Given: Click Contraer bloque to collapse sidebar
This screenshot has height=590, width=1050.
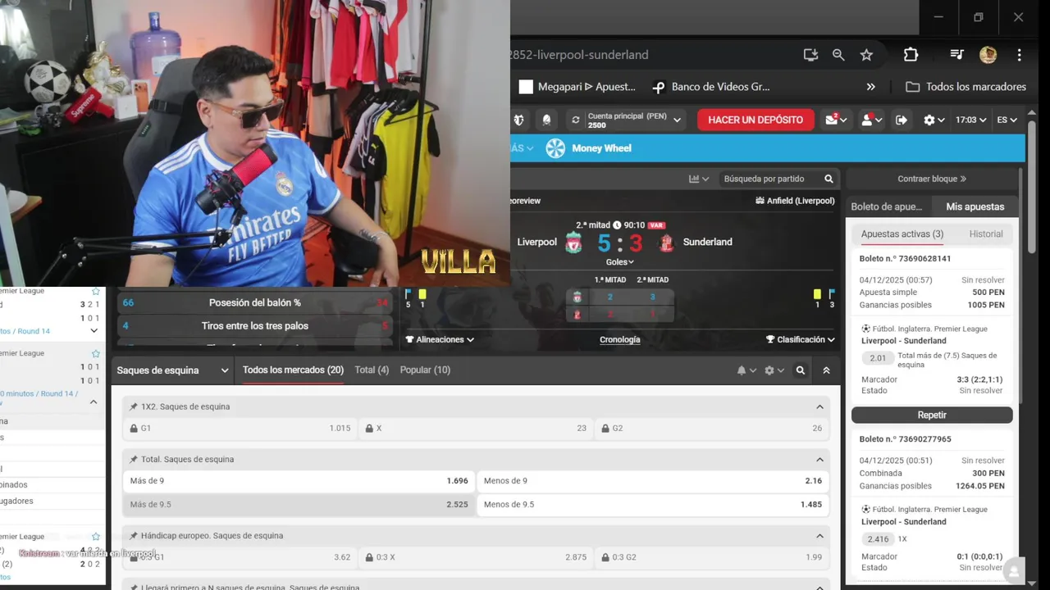Looking at the screenshot, I should (932, 179).
